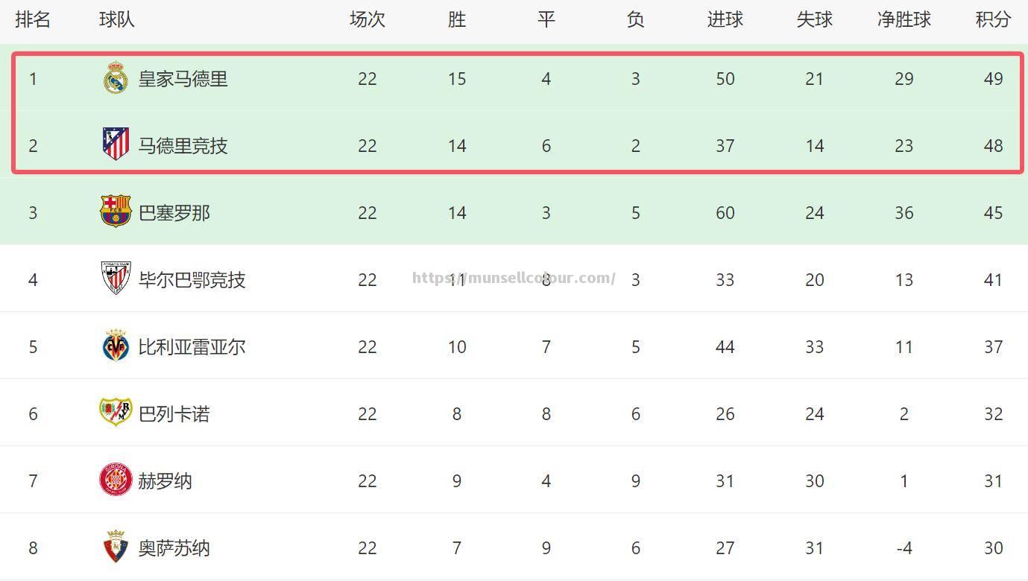Screen dimensions: 1028x581
Task: Open the 毕尔巴鄂竞技 team link
Action: click(192, 280)
